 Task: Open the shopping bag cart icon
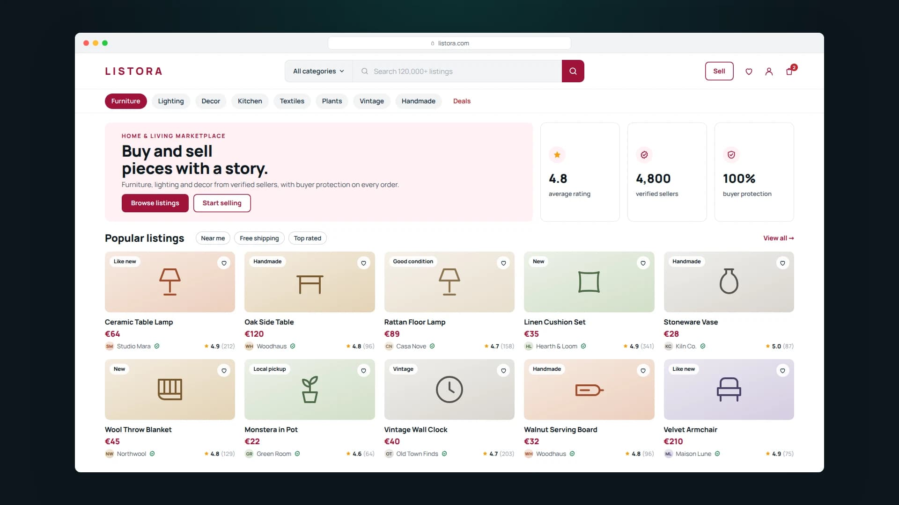[789, 72]
